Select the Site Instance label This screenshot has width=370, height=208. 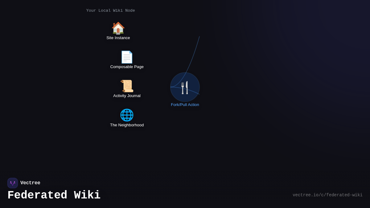click(x=118, y=38)
